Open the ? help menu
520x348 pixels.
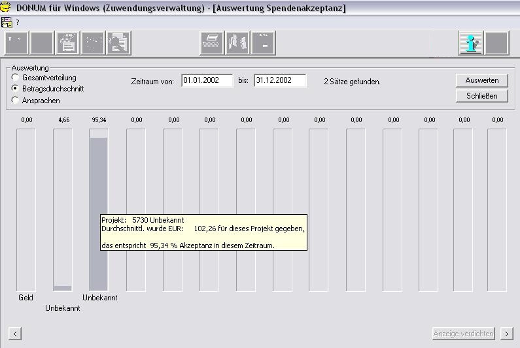click(18, 22)
